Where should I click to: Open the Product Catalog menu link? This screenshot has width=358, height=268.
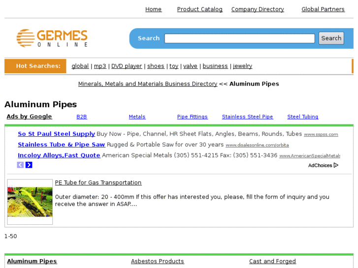click(x=200, y=9)
